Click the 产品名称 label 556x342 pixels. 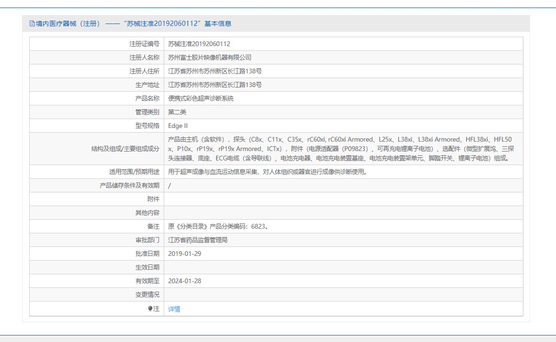click(x=148, y=99)
